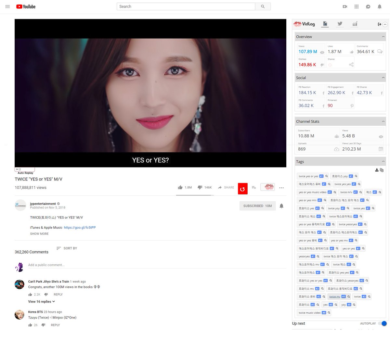Screen dimensions: 390x337
Task: Dislike the Korea BTS comment
Action: 43,325
